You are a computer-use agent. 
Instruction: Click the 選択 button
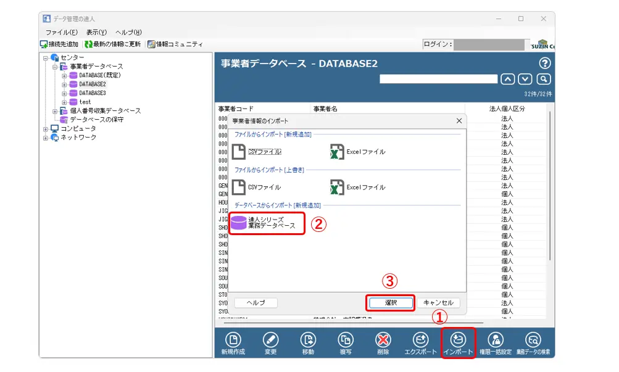click(391, 302)
